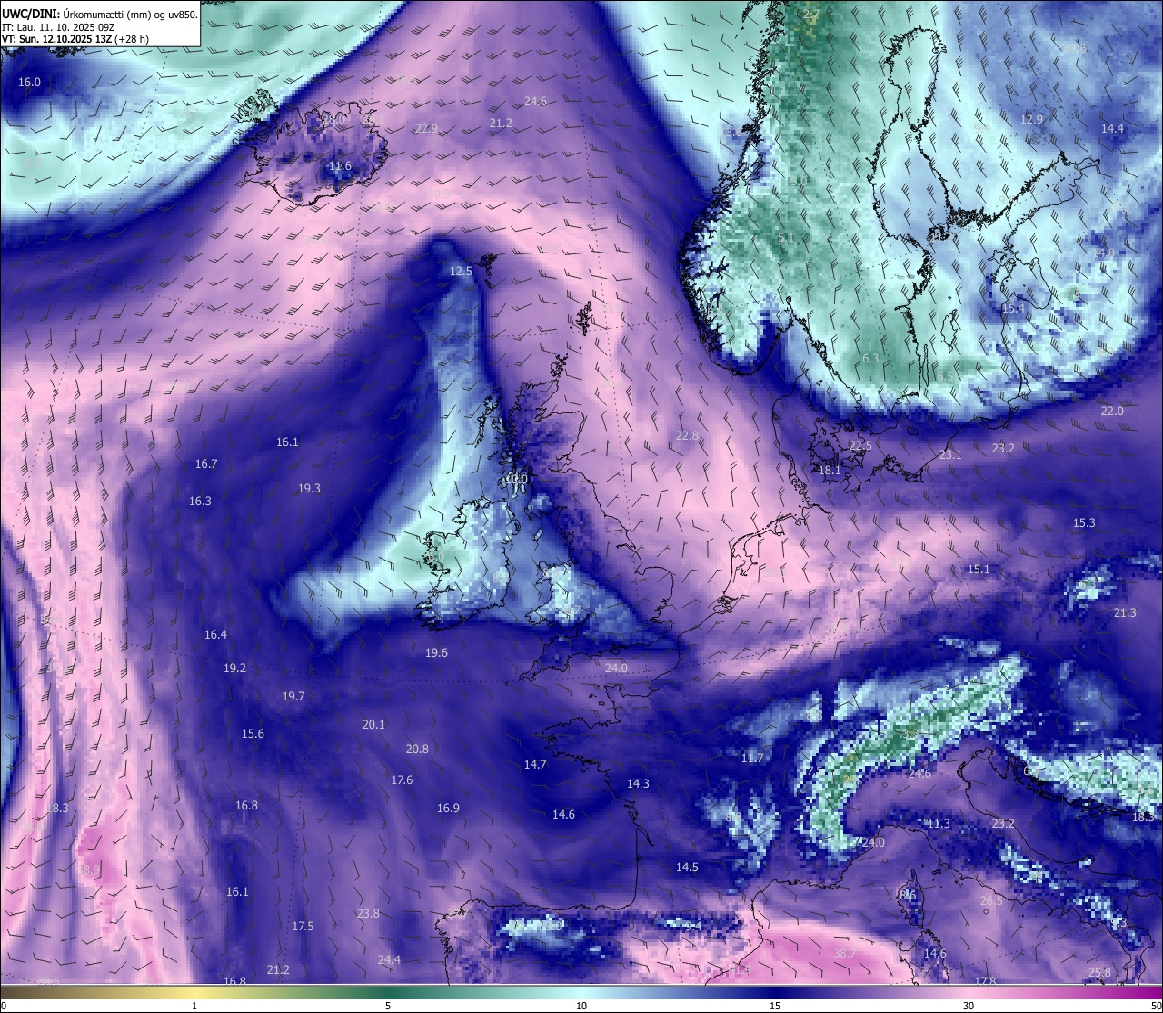Viewport: 1163px width, 1013px height.
Task: Click the 15.6 value in the Atlantic
Action: (253, 734)
